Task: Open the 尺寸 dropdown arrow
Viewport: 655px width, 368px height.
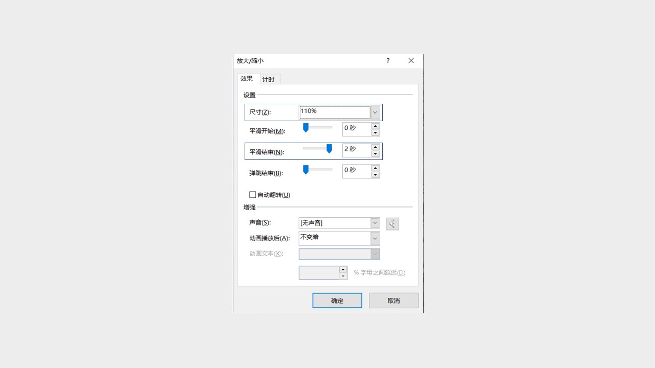Action: coord(375,112)
